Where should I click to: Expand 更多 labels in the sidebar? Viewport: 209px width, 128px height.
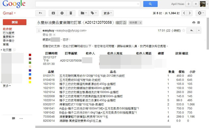click(x=7, y=86)
